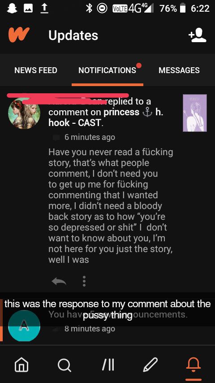Select the orange bell updates icon

[x=193, y=365]
